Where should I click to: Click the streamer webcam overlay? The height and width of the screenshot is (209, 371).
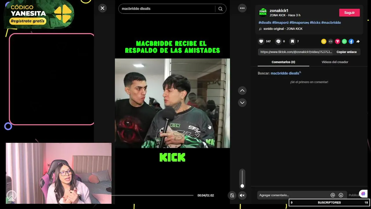[59, 173]
